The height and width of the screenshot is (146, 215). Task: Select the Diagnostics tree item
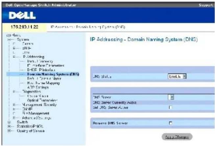coord(32,92)
